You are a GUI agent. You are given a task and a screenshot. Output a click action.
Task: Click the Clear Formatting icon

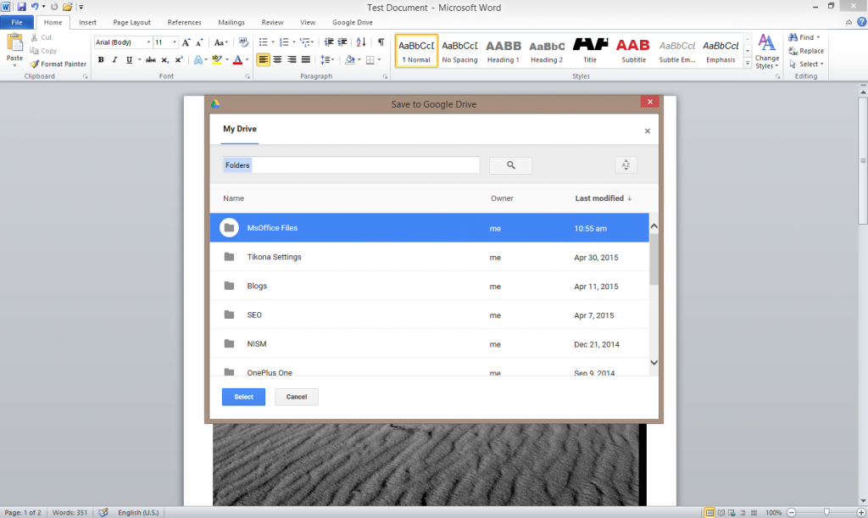click(243, 42)
